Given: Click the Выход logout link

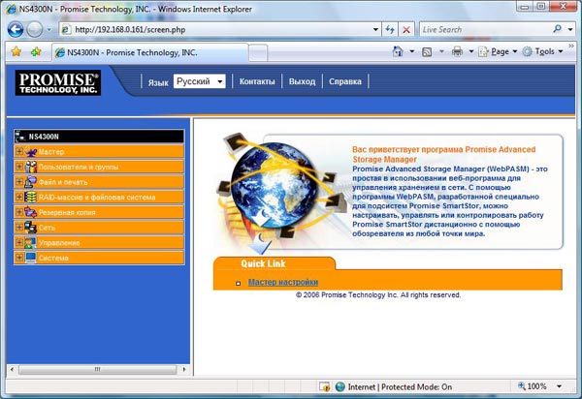Looking at the screenshot, I should tap(302, 81).
